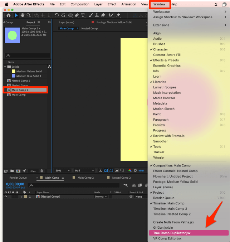Select the Pen tool
The width and height of the screenshot is (230, 242).
77,15
